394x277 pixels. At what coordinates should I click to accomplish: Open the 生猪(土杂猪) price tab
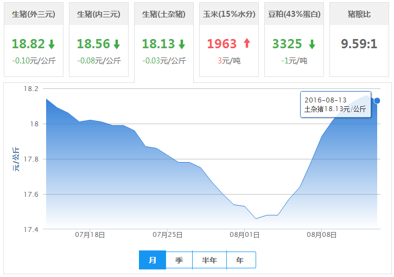[164, 14]
